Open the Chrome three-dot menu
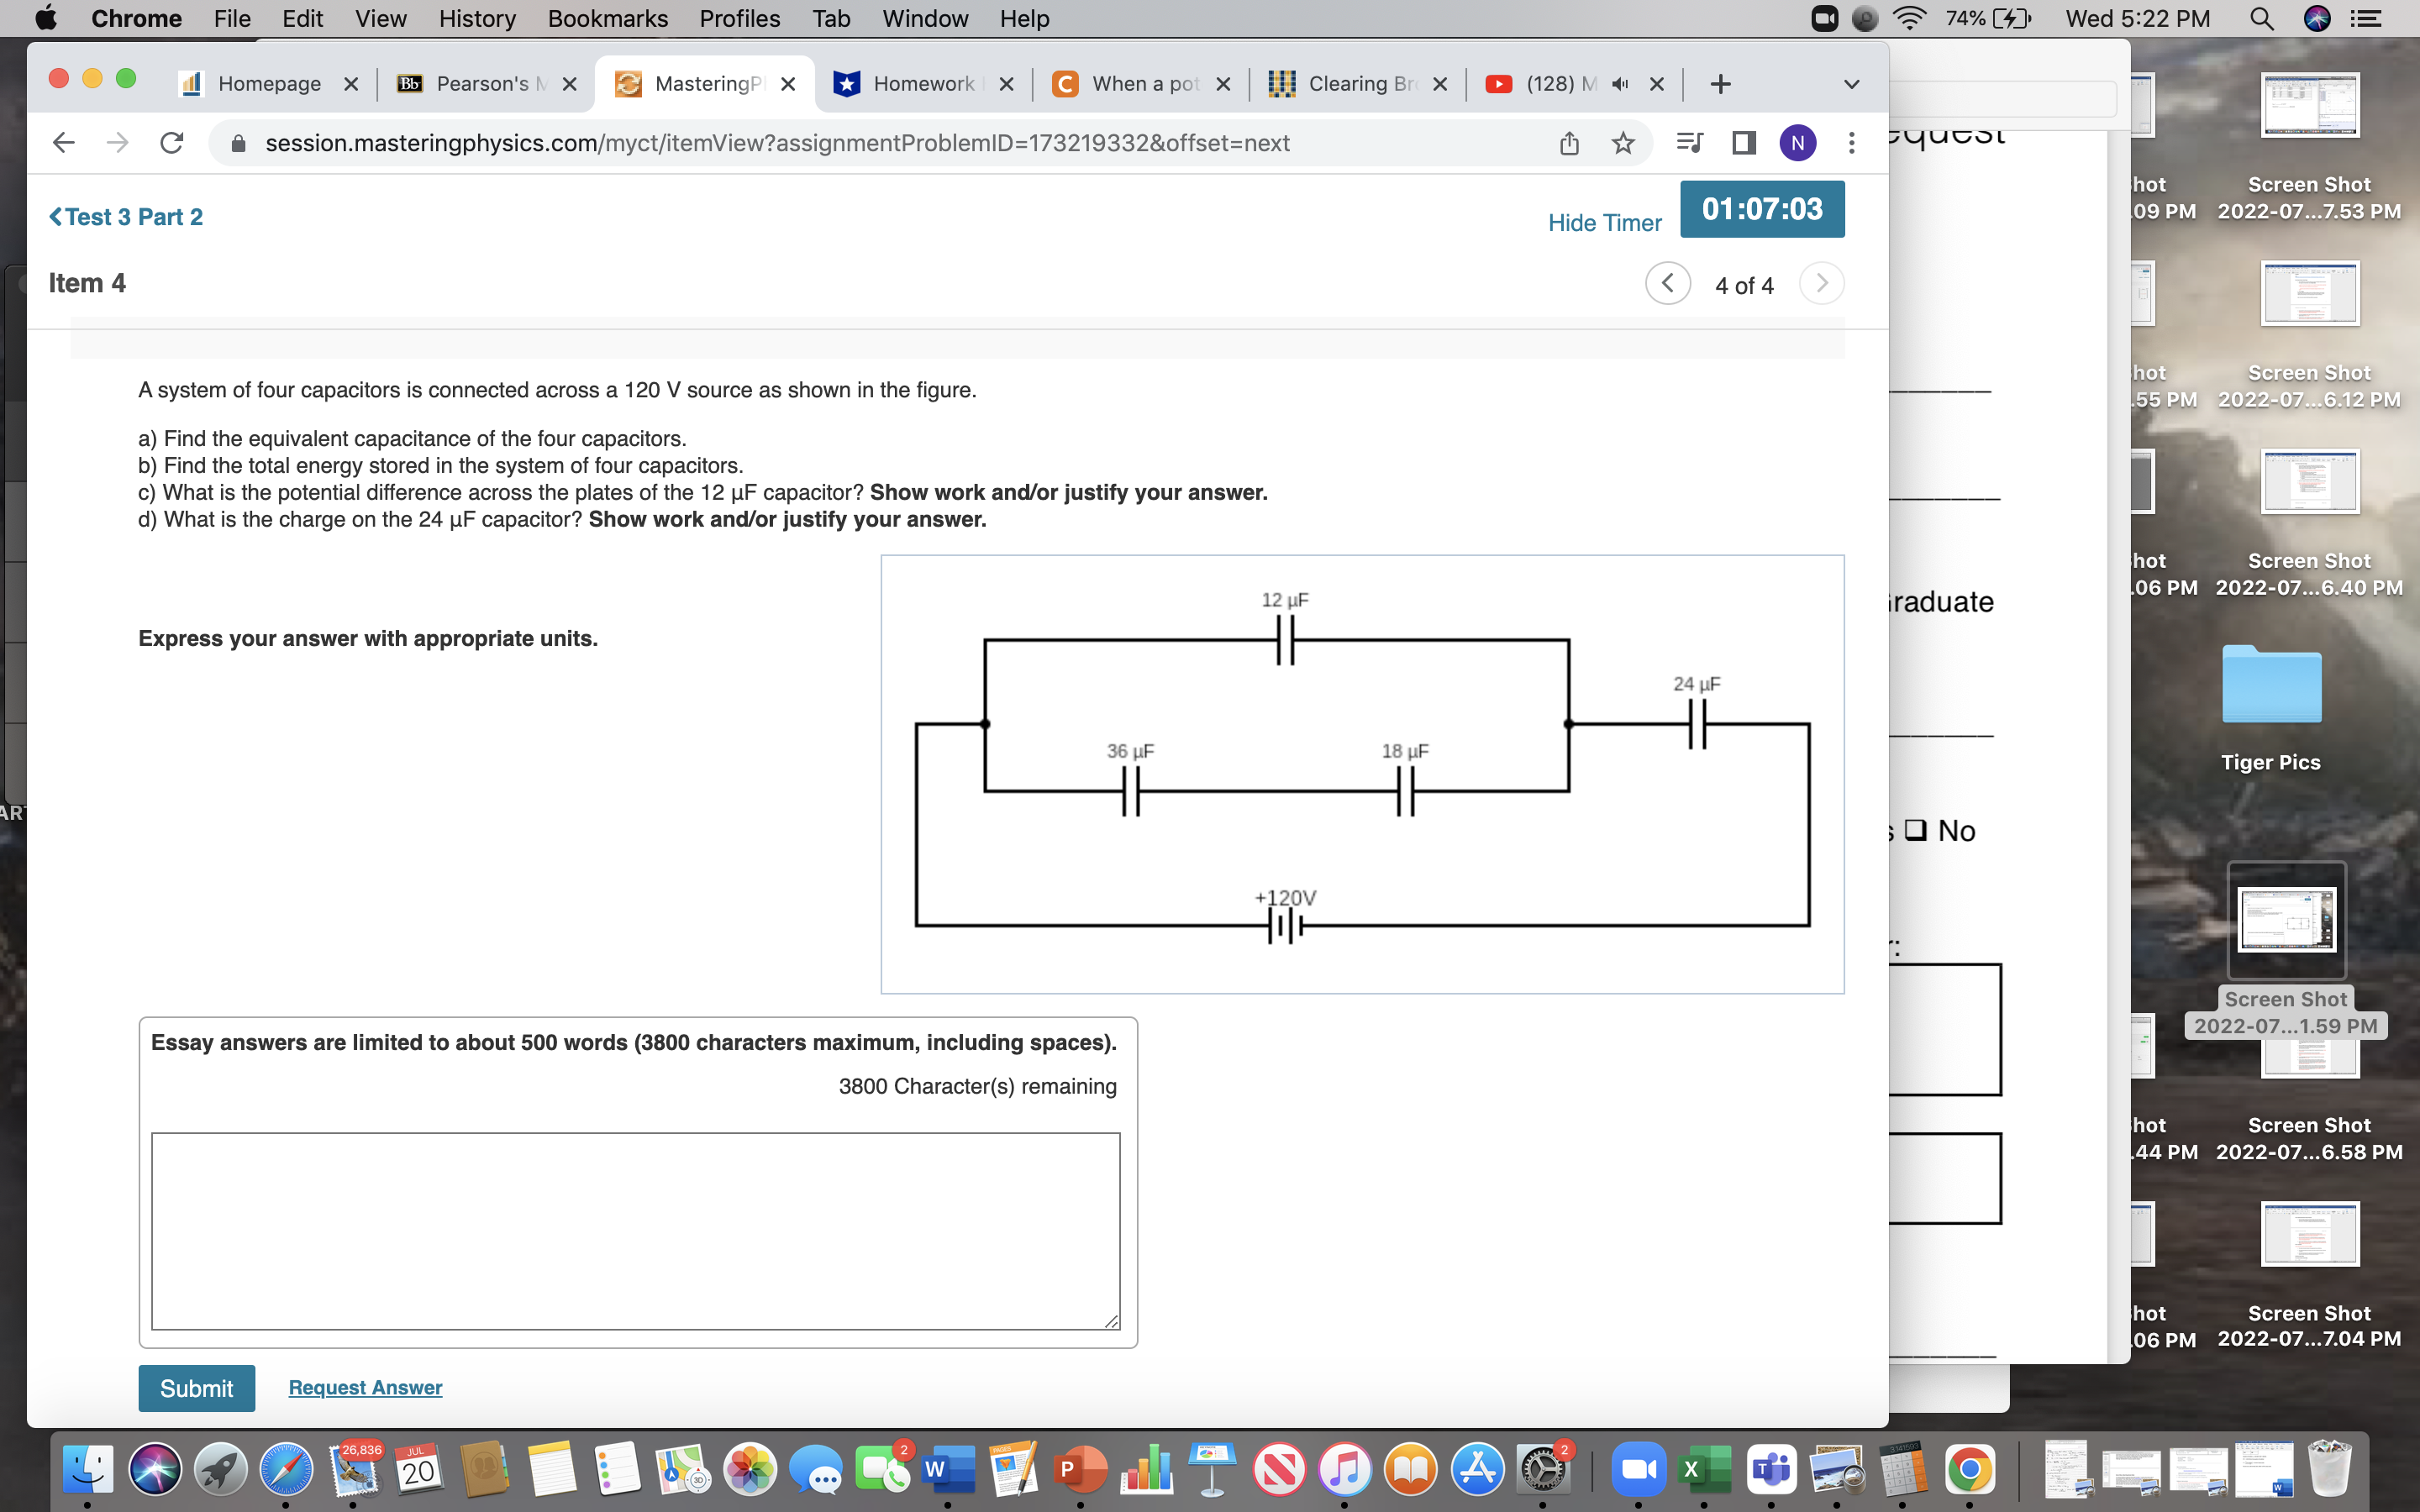 tap(1851, 143)
